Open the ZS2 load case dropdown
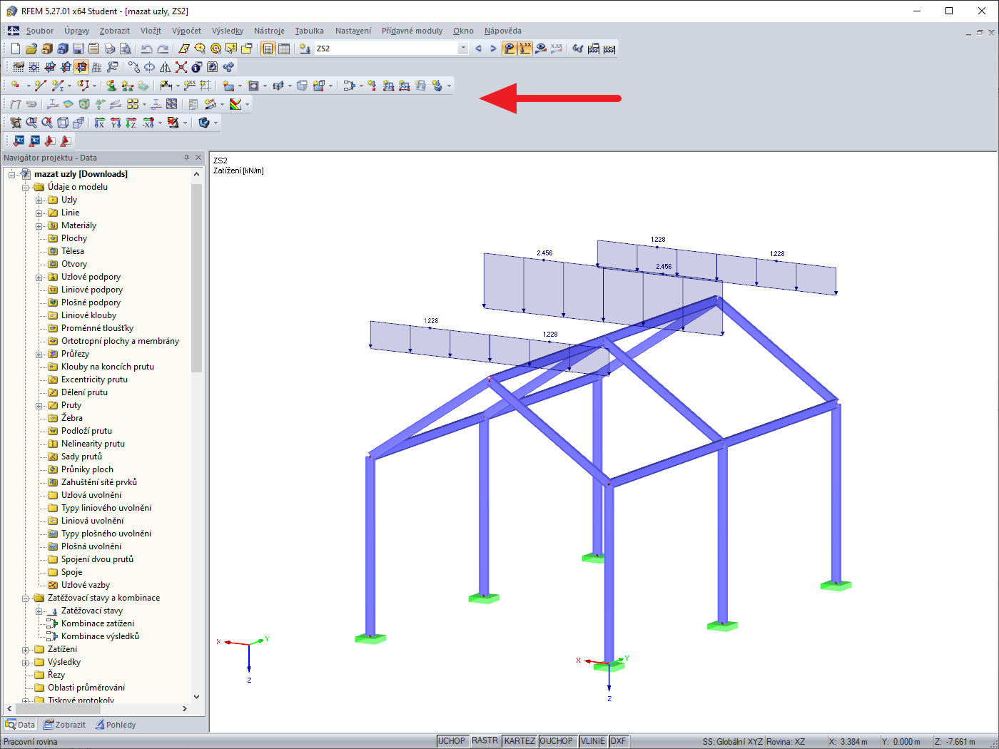 (x=463, y=49)
